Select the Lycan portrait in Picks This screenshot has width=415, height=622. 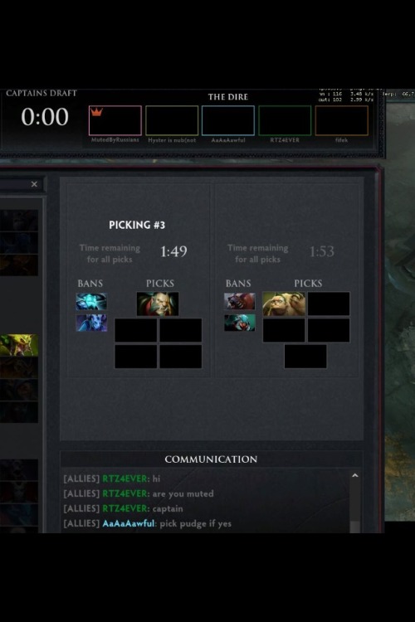(x=157, y=304)
